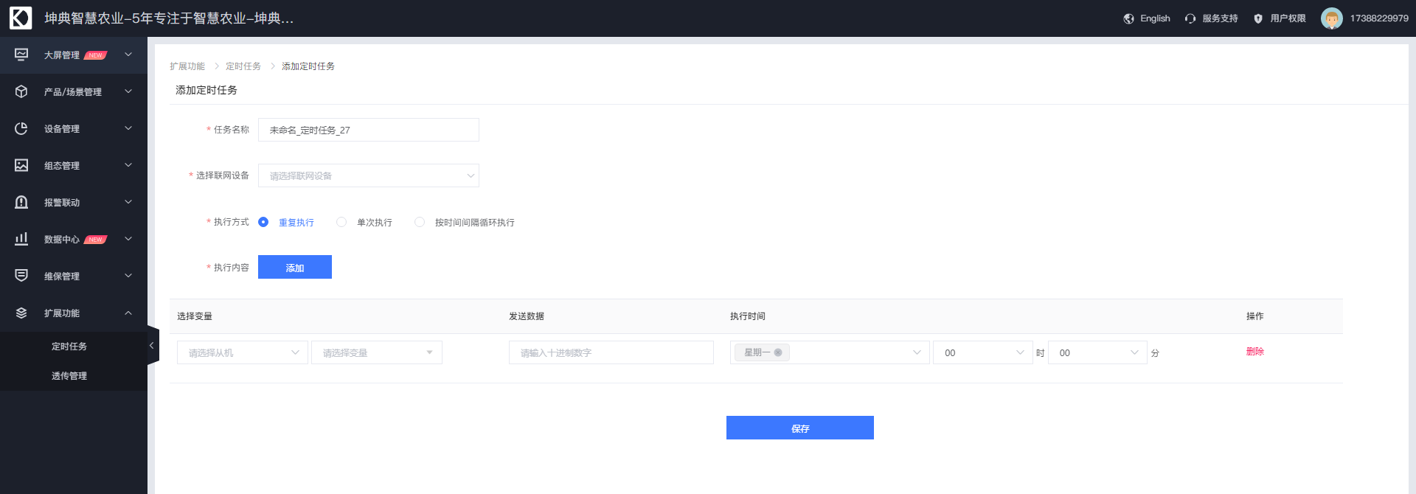The height and width of the screenshot is (494, 1416).
Task: Open the 设备管理 menu item
Action: pyautogui.click(x=74, y=128)
